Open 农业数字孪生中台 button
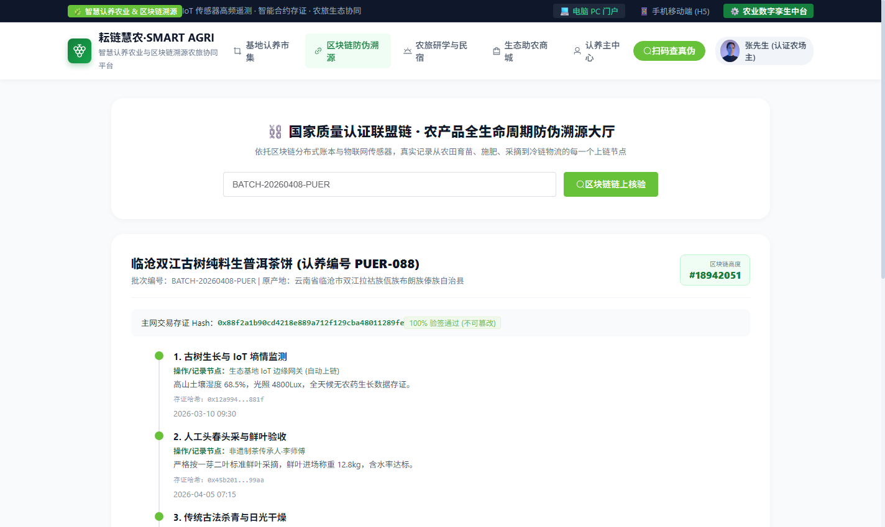This screenshot has width=885, height=527. (768, 11)
